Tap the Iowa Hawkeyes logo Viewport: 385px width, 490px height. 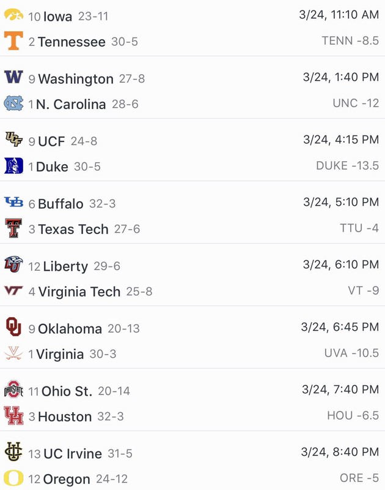(x=13, y=15)
